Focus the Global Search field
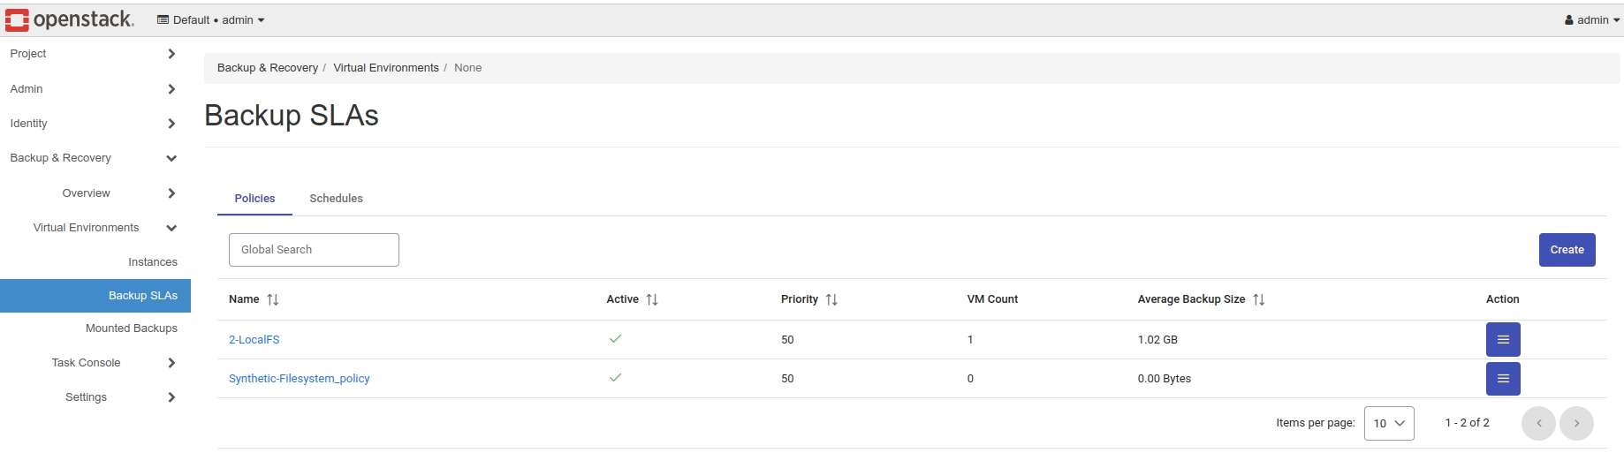 314,250
